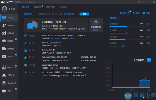Click the user avatar to log in
Viewport: 156px width, 100px height.
[4, 9]
